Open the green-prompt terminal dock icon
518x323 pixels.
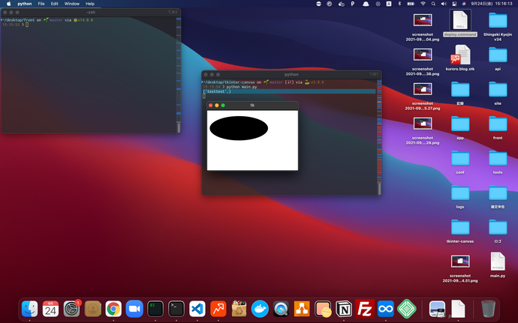155,310
